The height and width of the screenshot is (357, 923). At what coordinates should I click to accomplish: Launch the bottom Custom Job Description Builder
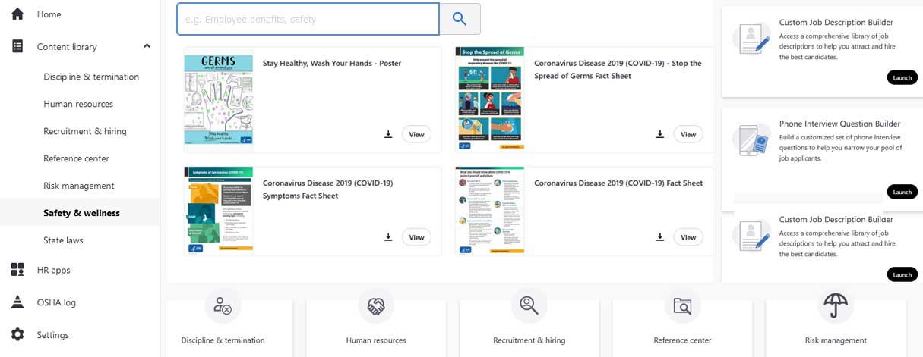[x=902, y=274]
